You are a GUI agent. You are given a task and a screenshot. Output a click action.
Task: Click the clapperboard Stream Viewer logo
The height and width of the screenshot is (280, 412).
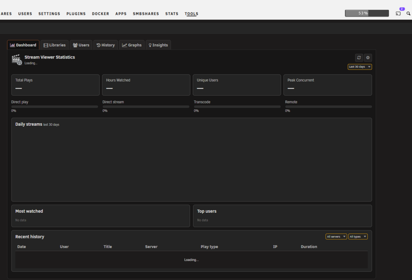tap(17, 60)
